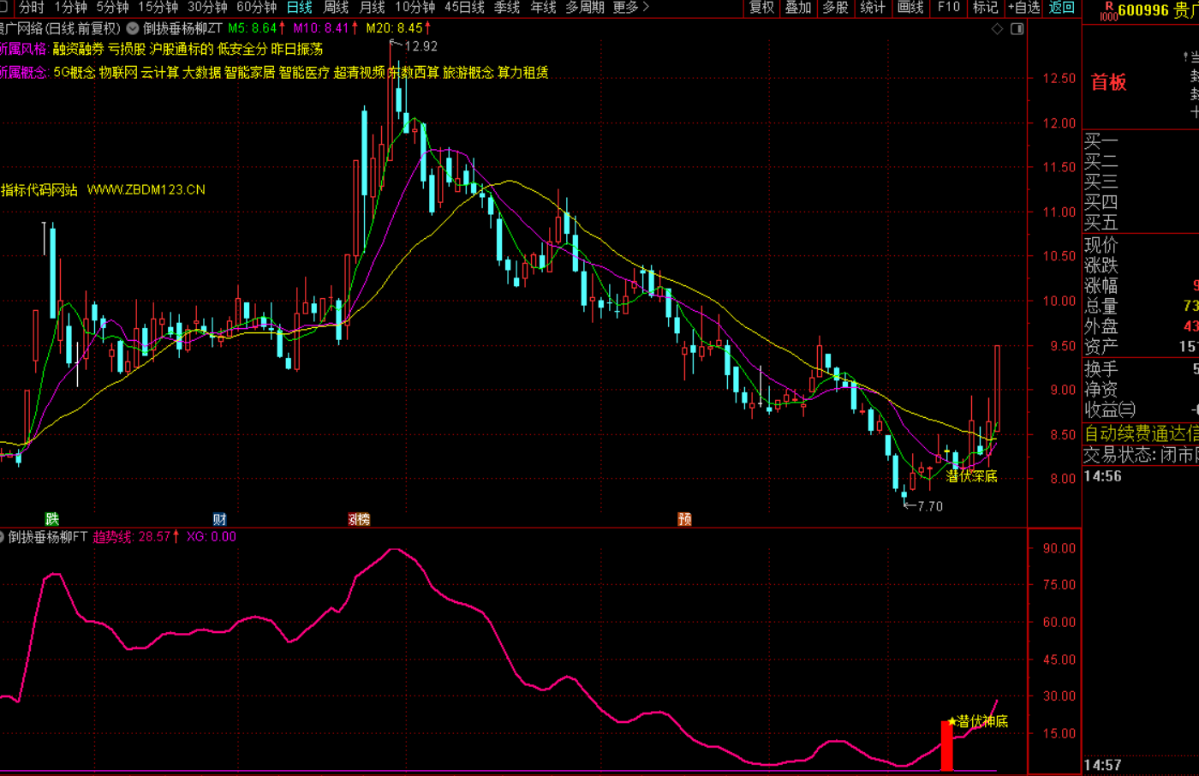Expand the 更多 periods dropdown
Screen dimensions: 1199x776
pyautogui.click(x=630, y=8)
